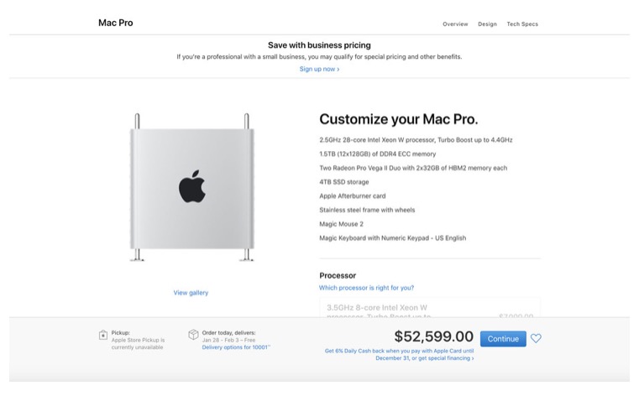Save configuration with the heart icon

(536, 339)
